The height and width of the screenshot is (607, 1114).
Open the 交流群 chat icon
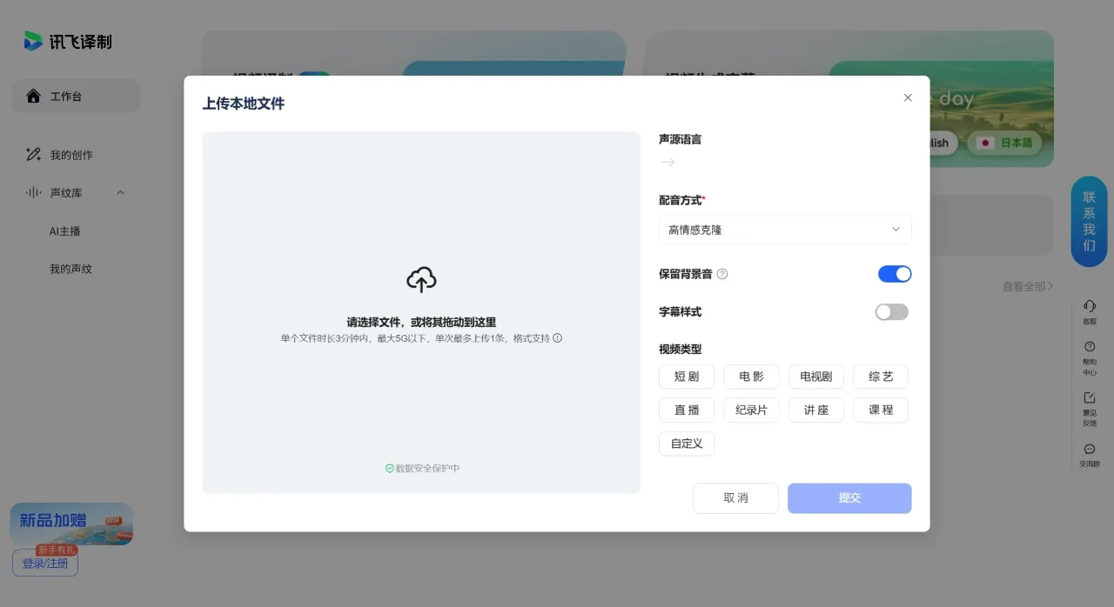[x=1090, y=450]
